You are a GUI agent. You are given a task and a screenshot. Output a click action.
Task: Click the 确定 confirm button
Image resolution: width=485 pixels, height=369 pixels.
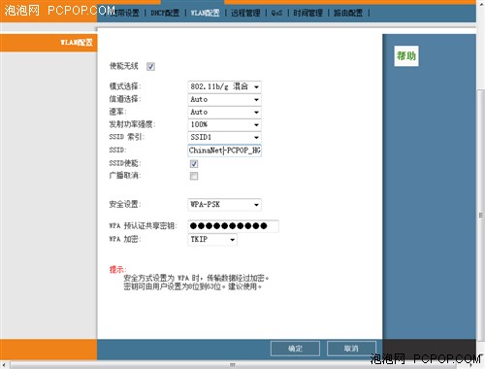coord(295,349)
